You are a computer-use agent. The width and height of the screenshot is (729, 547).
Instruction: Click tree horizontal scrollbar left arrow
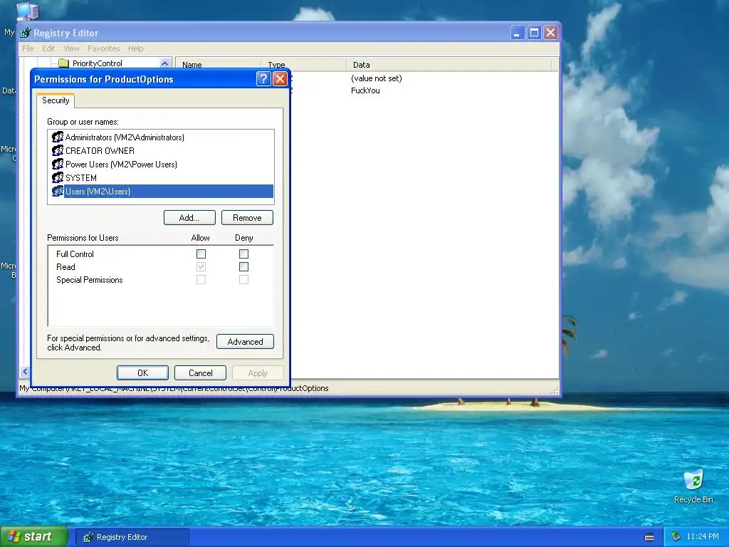(25, 371)
